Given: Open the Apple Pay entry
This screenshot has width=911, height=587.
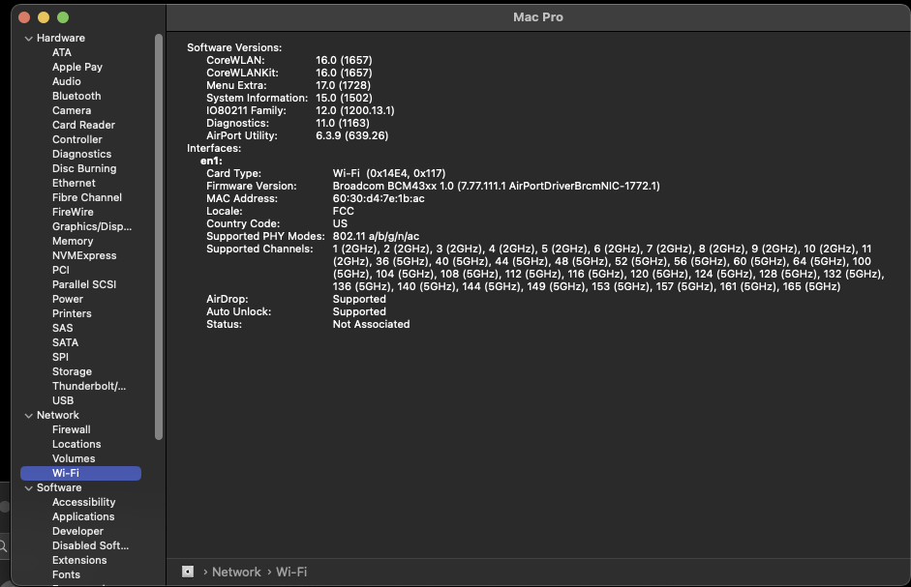Looking at the screenshot, I should (77, 67).
